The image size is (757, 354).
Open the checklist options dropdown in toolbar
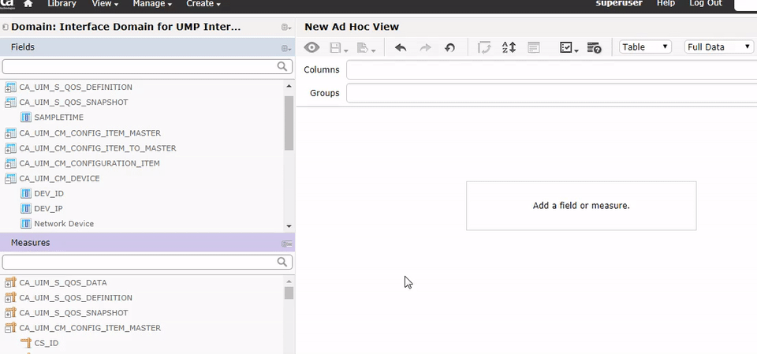569,47
